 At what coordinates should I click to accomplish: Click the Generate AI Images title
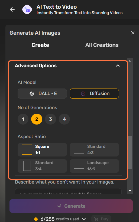(x=35, y=33)
